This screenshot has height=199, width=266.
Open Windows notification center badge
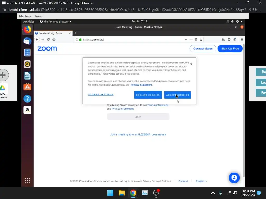coord(259,193)
